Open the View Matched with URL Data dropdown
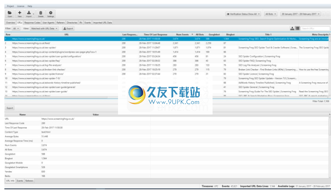 pyautogui.click(x=44, y=29)
